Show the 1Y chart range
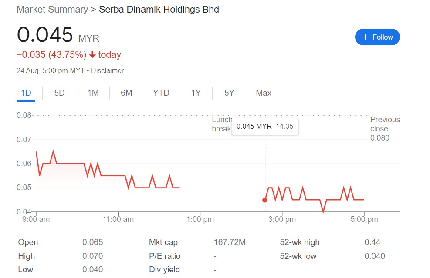This screenshot has height=278, width=430. click(x=196, y=93)
